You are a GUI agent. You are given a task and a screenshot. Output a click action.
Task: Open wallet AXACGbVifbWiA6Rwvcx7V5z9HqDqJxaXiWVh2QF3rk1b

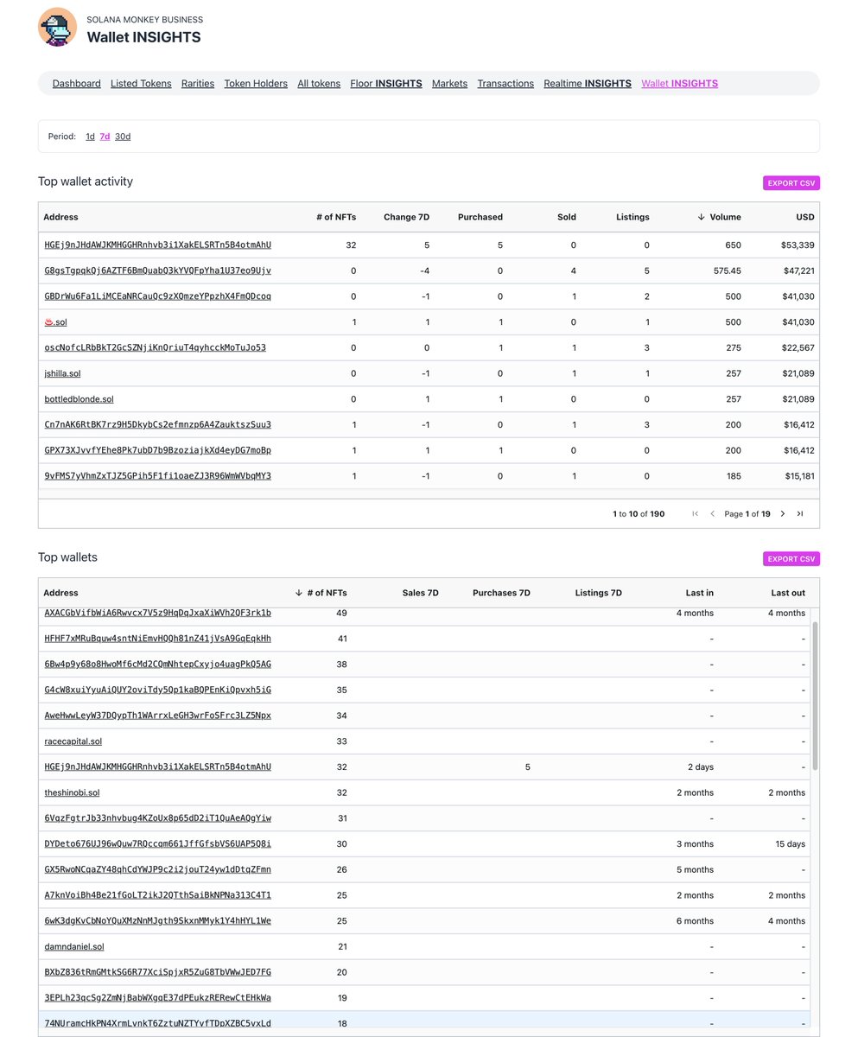pos(158,614)
